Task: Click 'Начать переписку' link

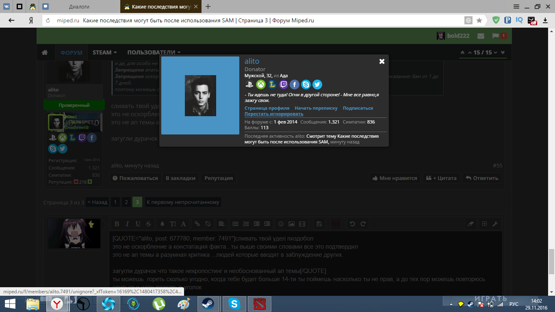Action: click(316, 108)
